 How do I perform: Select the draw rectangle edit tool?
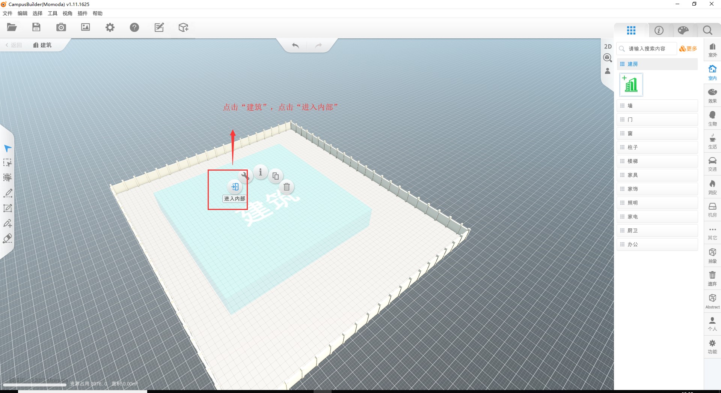(8, 208)
